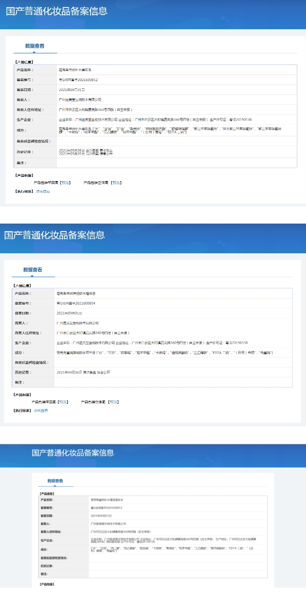The height and width of the screenshot is (600, 306).
Task: Click the middle 国产普通化妆品备案信息 page title
Action: (x=54, y=235)
